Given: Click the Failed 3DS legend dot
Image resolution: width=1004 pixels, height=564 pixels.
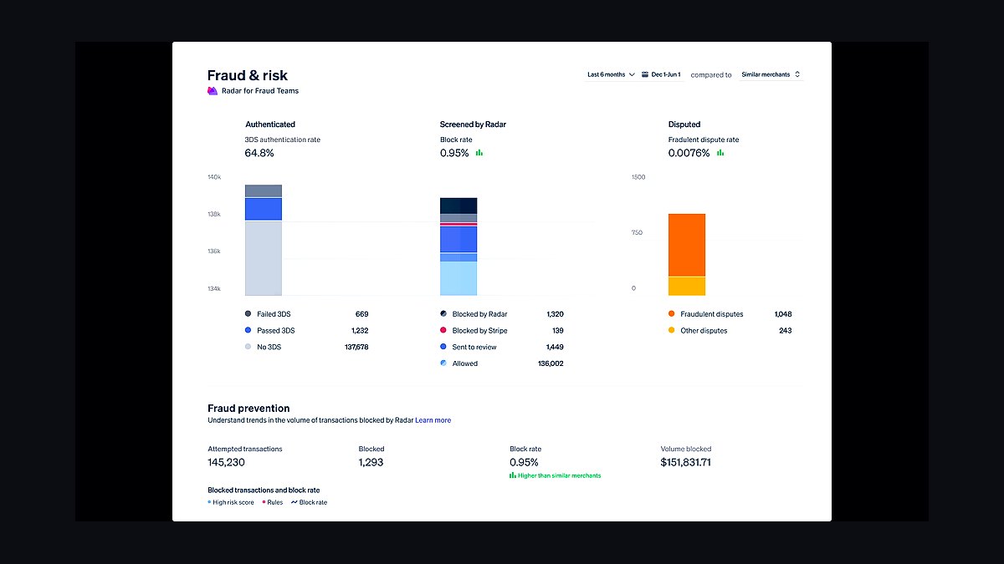Looking at the screenshot, I should 248,314.
